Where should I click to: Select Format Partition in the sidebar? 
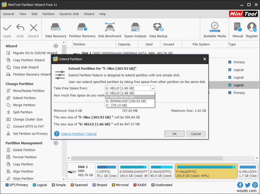coord(24,157)
